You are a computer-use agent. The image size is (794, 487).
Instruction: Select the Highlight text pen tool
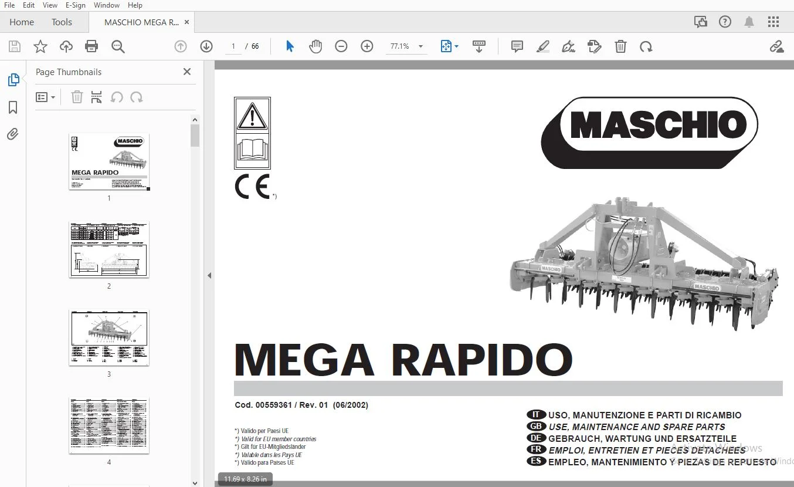(x=543, y=46)
